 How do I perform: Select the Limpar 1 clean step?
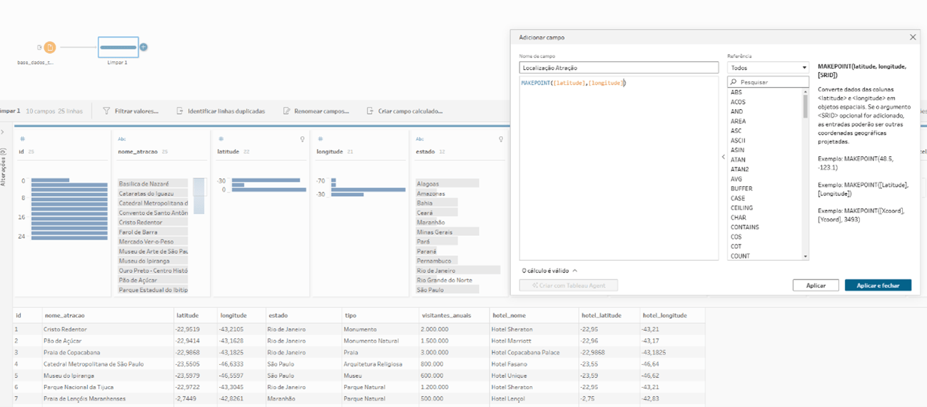pos(118,48)
